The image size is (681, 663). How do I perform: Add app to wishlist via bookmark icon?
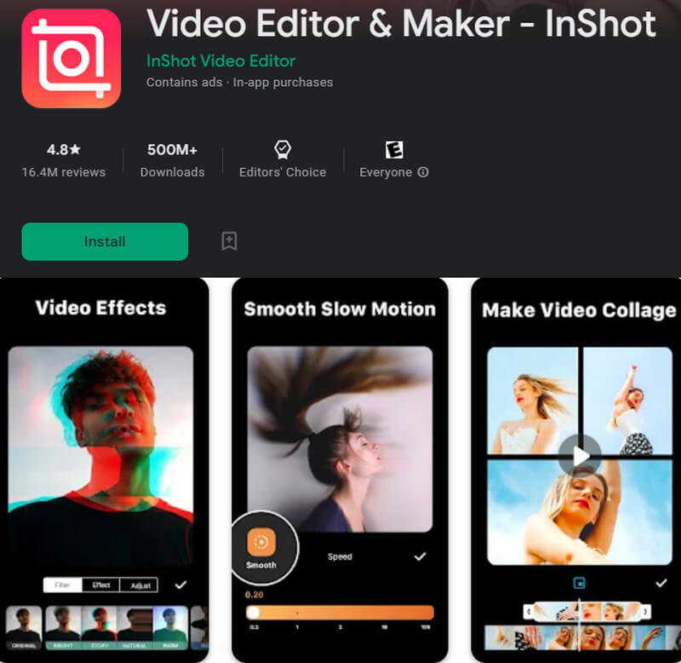tap(228, 242)
